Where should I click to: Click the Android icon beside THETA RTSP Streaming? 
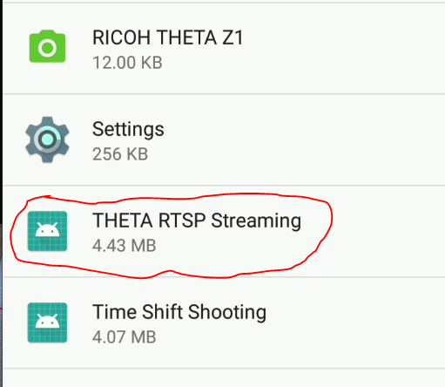point(47,231)
